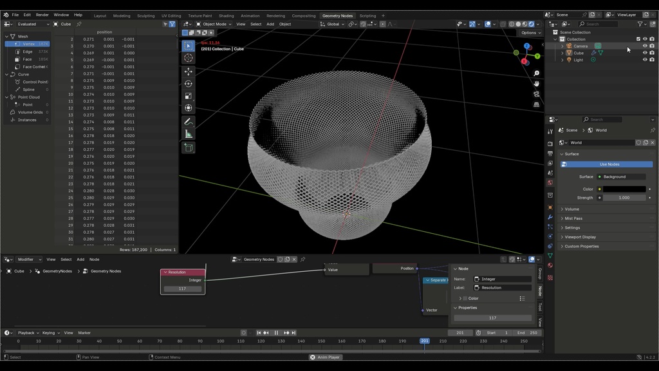659x371 pixels.
Task: Open the node editor Add menu
Action: click(80, 260)
